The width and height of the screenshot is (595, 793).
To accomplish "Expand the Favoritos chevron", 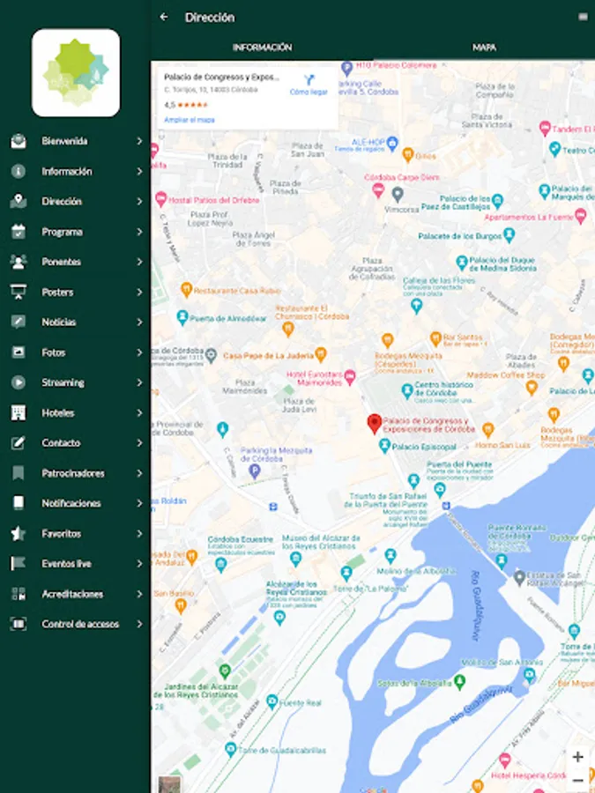I will (139, 534).
